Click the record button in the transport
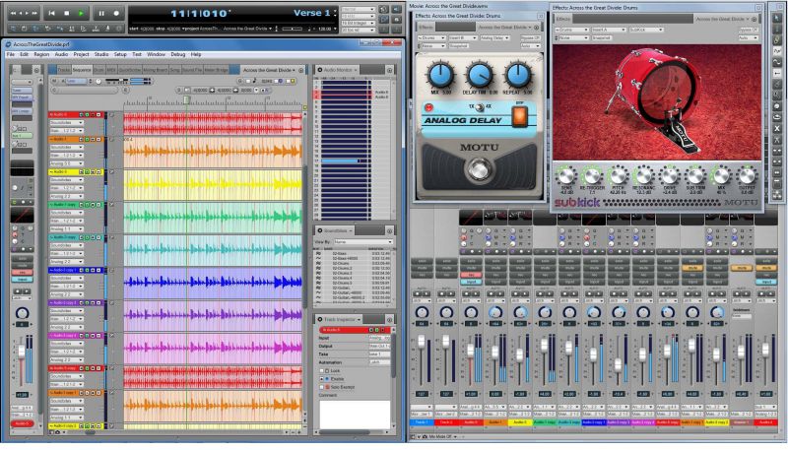 [115, 13]
